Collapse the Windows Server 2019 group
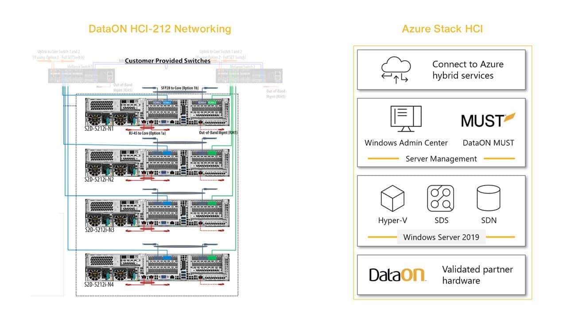The width and height of the screenshot is (567, 319). click(441, 237)
